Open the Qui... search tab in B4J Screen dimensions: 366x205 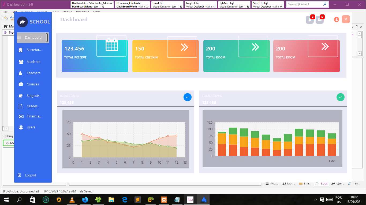pyautogui.click(x=338, y=184)
